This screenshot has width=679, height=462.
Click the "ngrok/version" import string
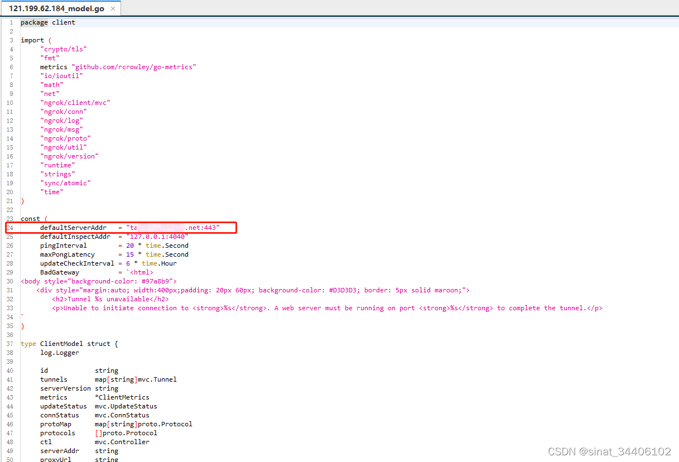point(69,156)
